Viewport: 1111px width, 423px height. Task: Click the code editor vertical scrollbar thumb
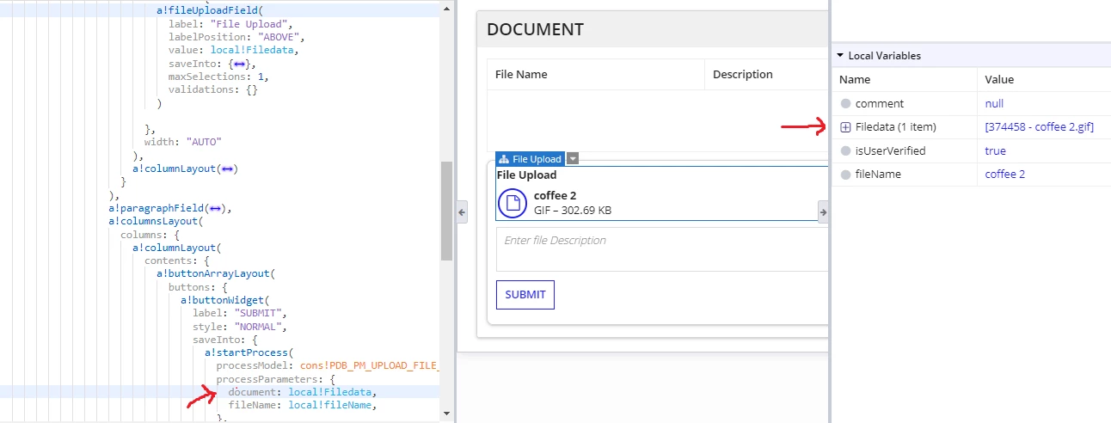tap(446, 211)
